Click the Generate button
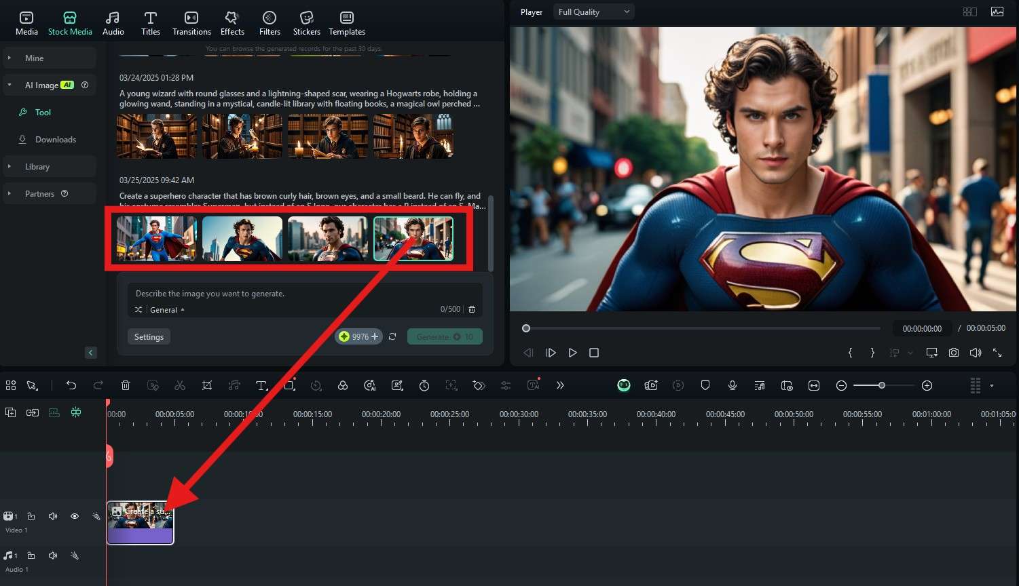This screenshot has width=1019, height=586. 445,337
